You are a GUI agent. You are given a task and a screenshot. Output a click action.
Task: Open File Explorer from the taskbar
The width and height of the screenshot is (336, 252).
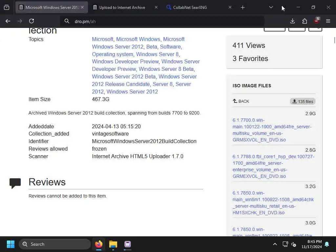[x=113, y=244]
